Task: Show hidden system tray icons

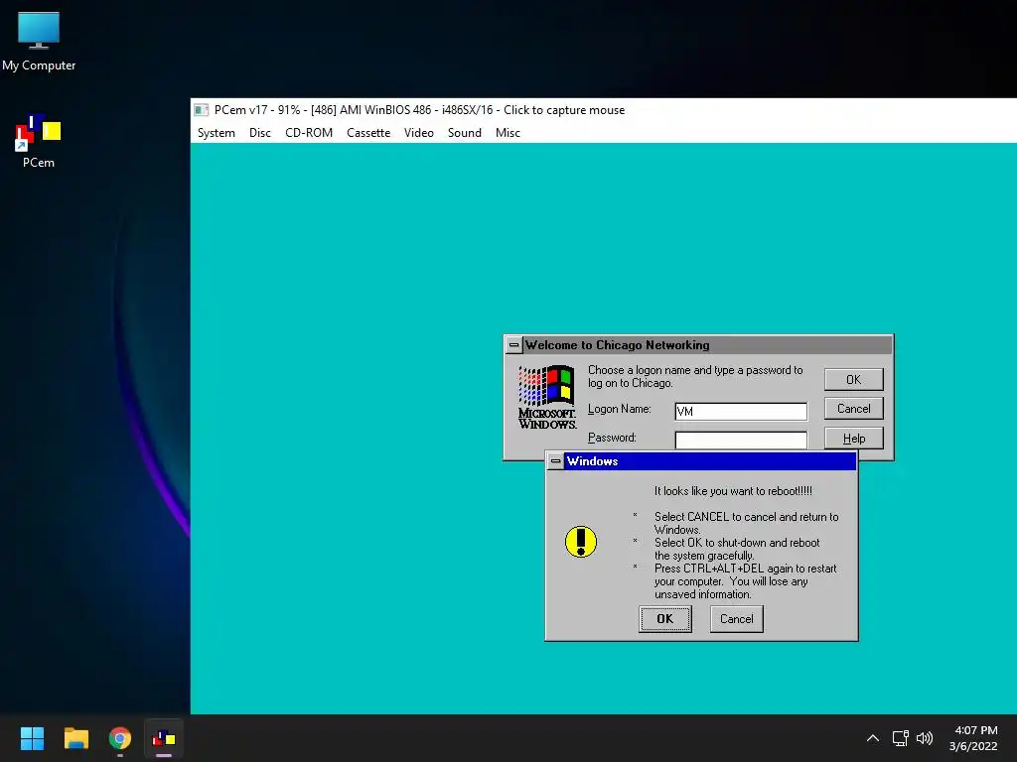Action: click(x=873, y=738)
